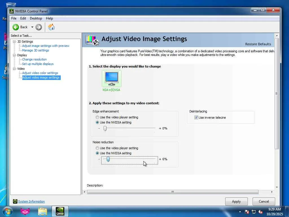
Task: Click the Action Center flag icon
Action: tap(247, 212)
